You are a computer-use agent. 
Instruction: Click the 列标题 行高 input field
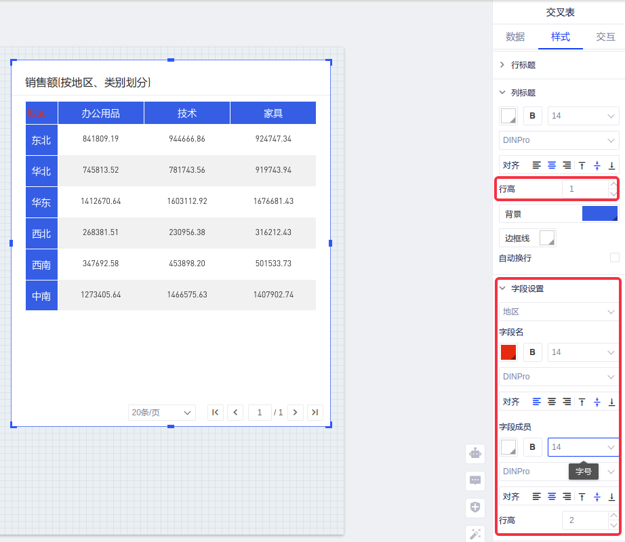pyautogui.click(x=584, y=189)
